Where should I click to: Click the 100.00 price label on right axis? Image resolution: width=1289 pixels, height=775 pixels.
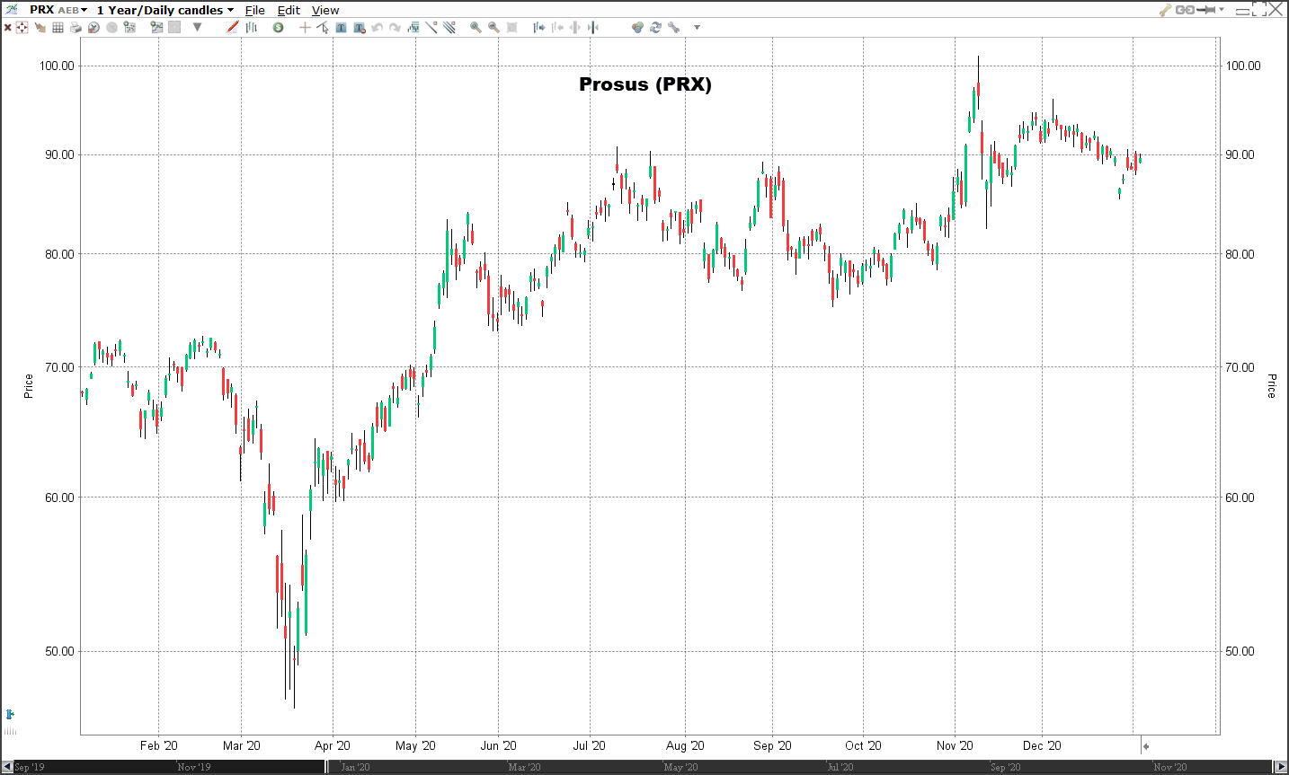1243,66
